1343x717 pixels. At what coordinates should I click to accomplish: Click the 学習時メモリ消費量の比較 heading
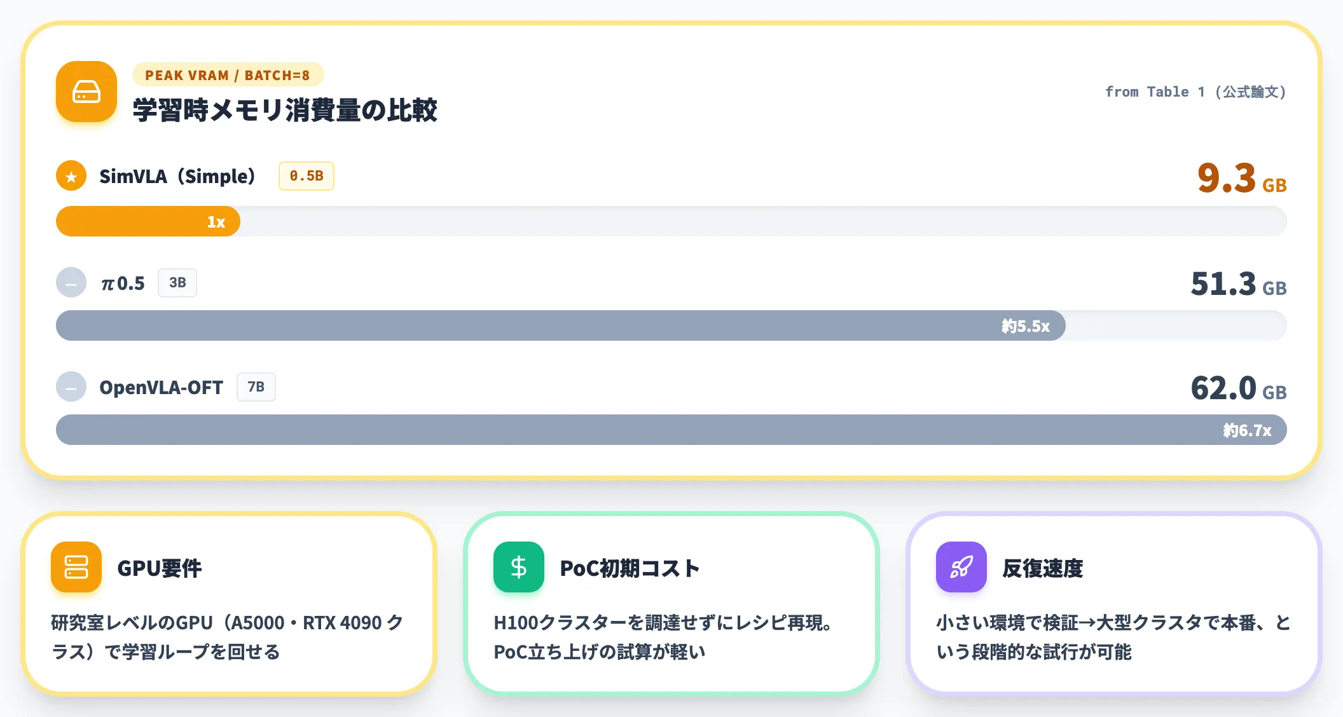285,110
